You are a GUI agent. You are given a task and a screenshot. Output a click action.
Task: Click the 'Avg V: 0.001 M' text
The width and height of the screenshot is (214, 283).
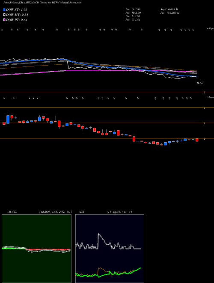coord(169,9)
